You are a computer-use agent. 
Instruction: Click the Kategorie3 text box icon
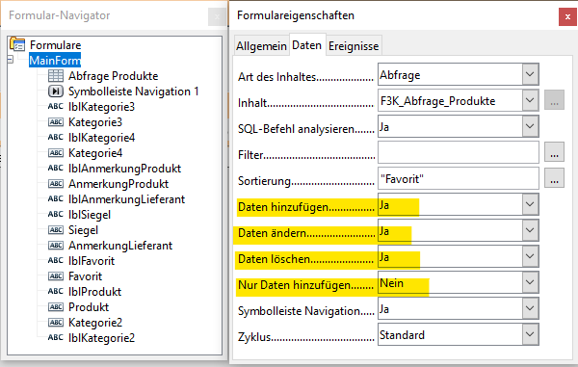tap(56, 122)
